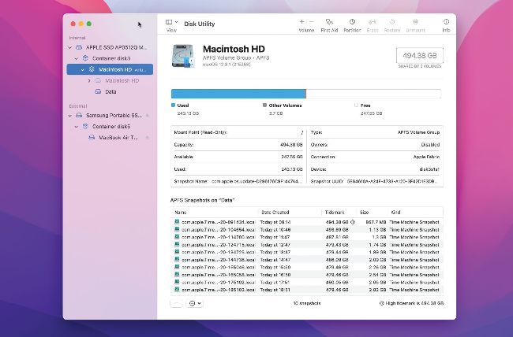Screen dimensions: 513x337
Task: Sort snapshots by Tidemark column
Action: (x=335, y=212)
